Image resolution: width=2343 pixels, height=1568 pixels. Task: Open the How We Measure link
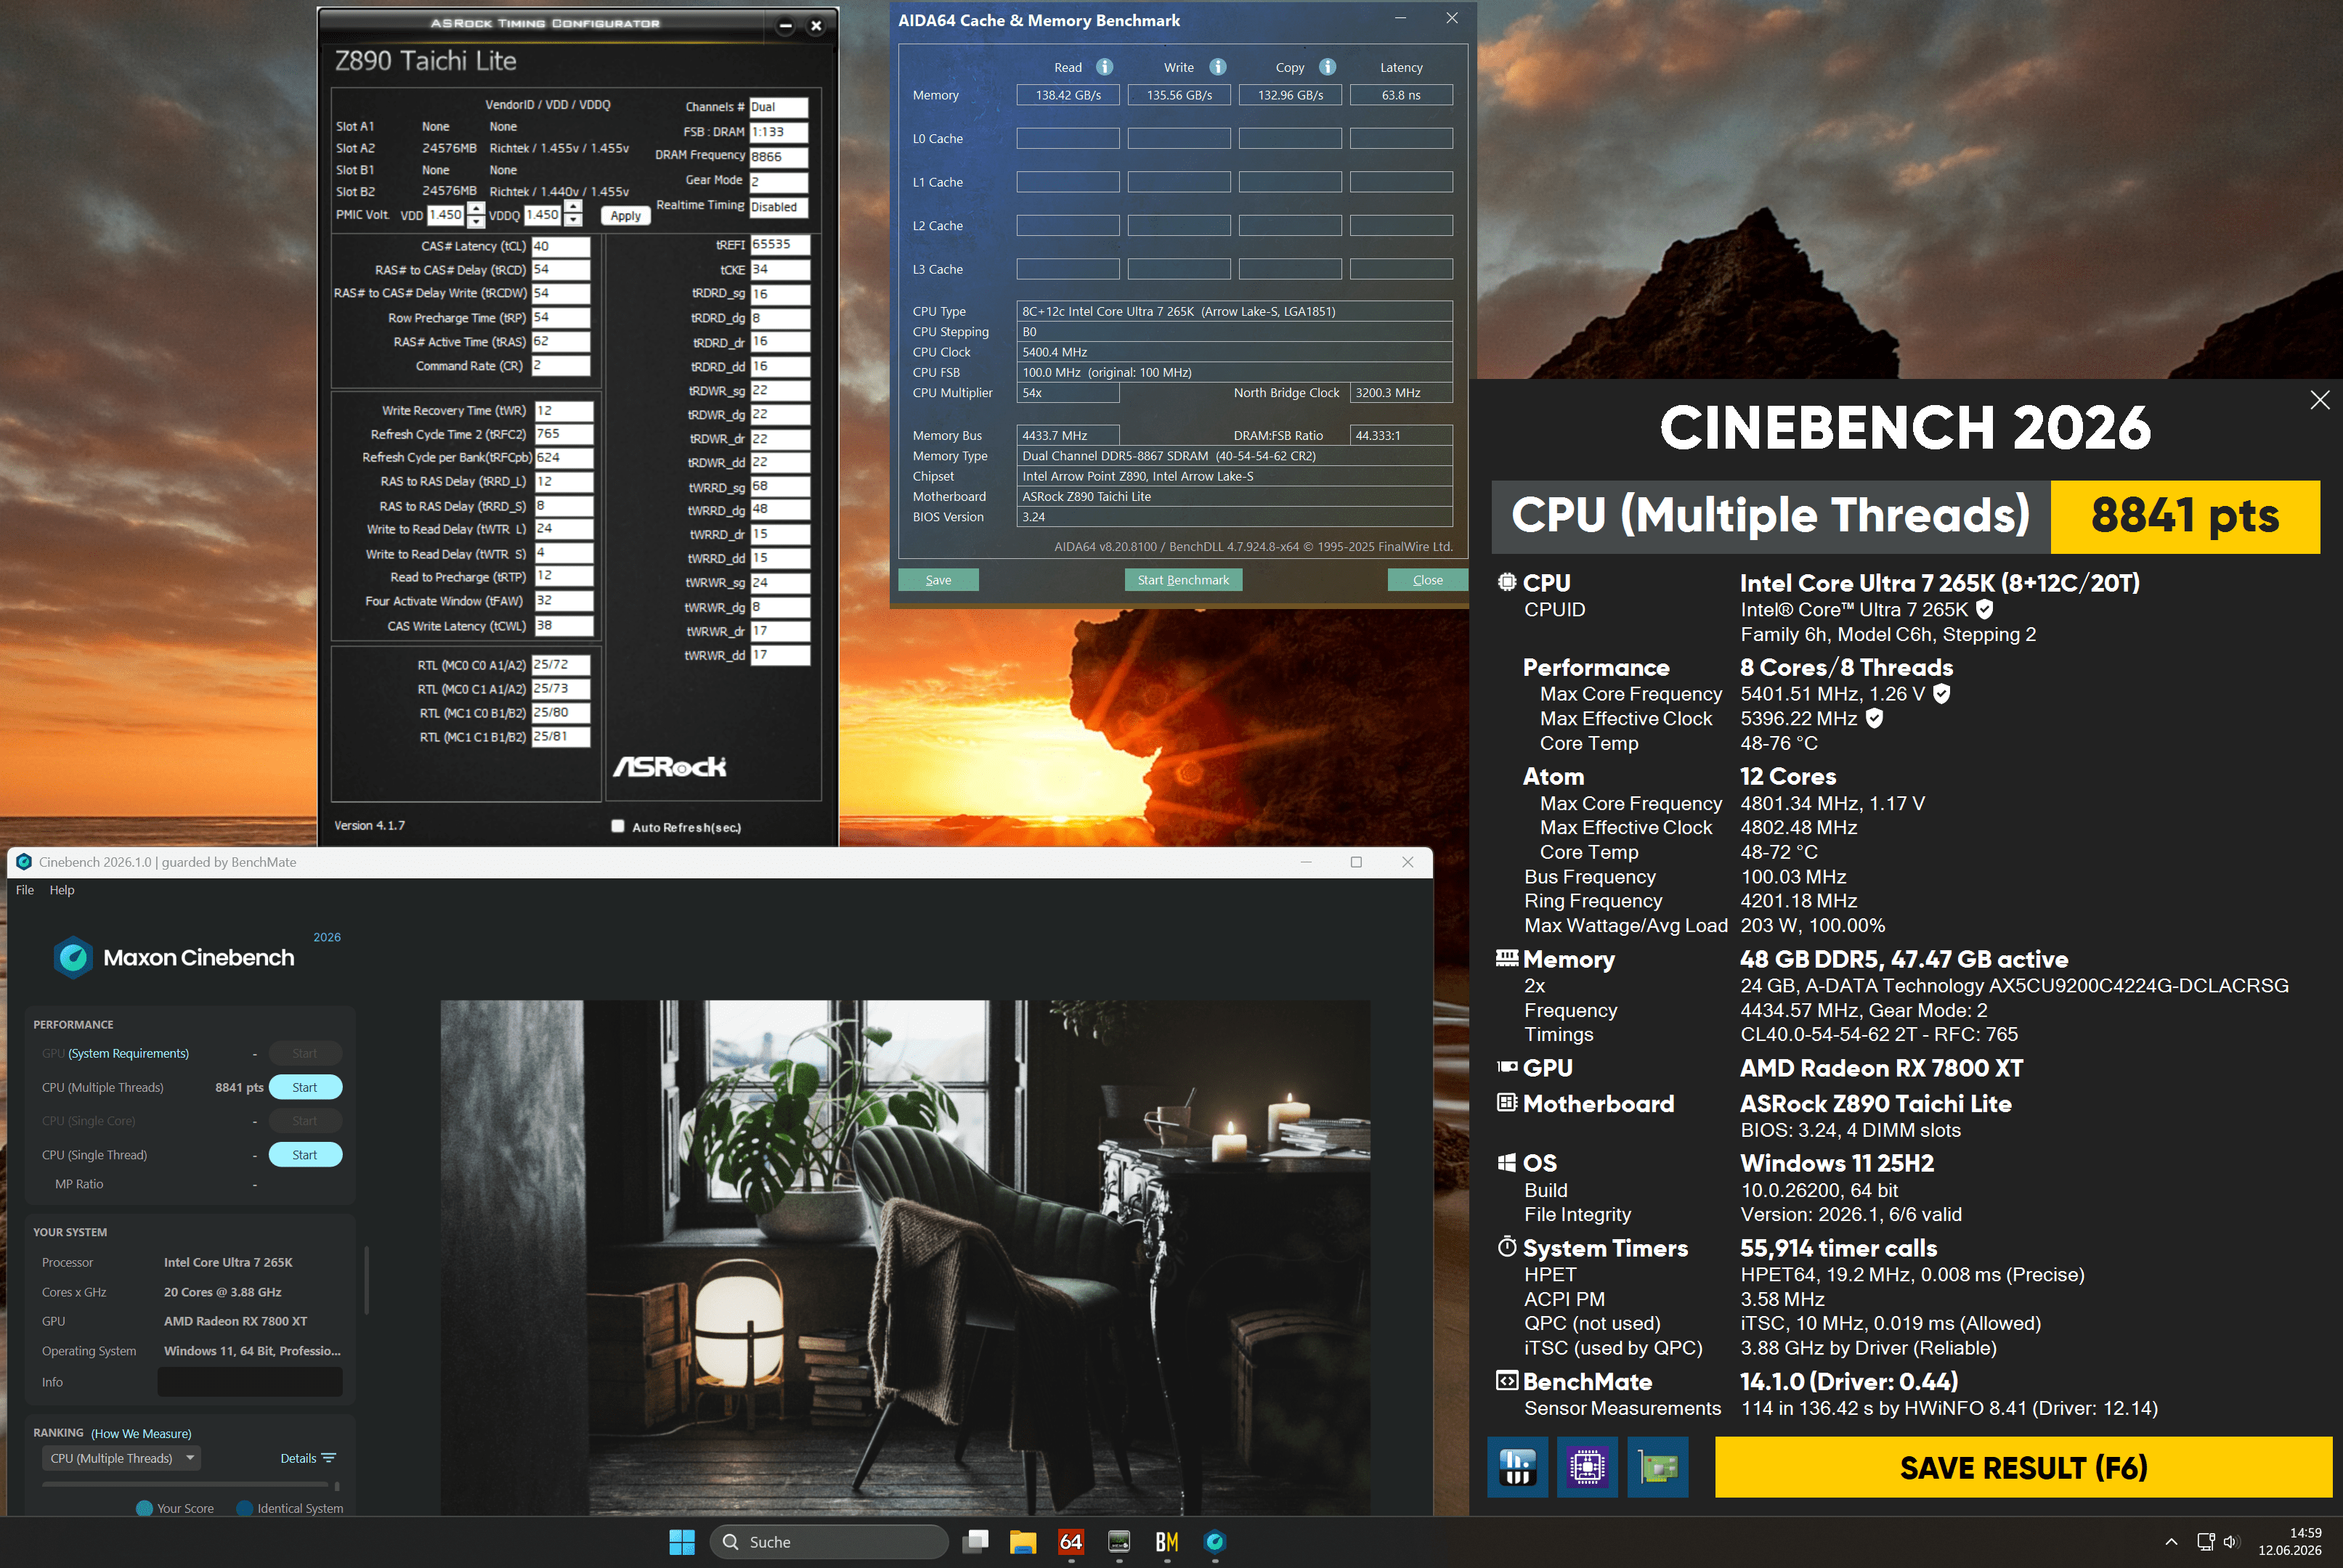tap(141, 1434)
